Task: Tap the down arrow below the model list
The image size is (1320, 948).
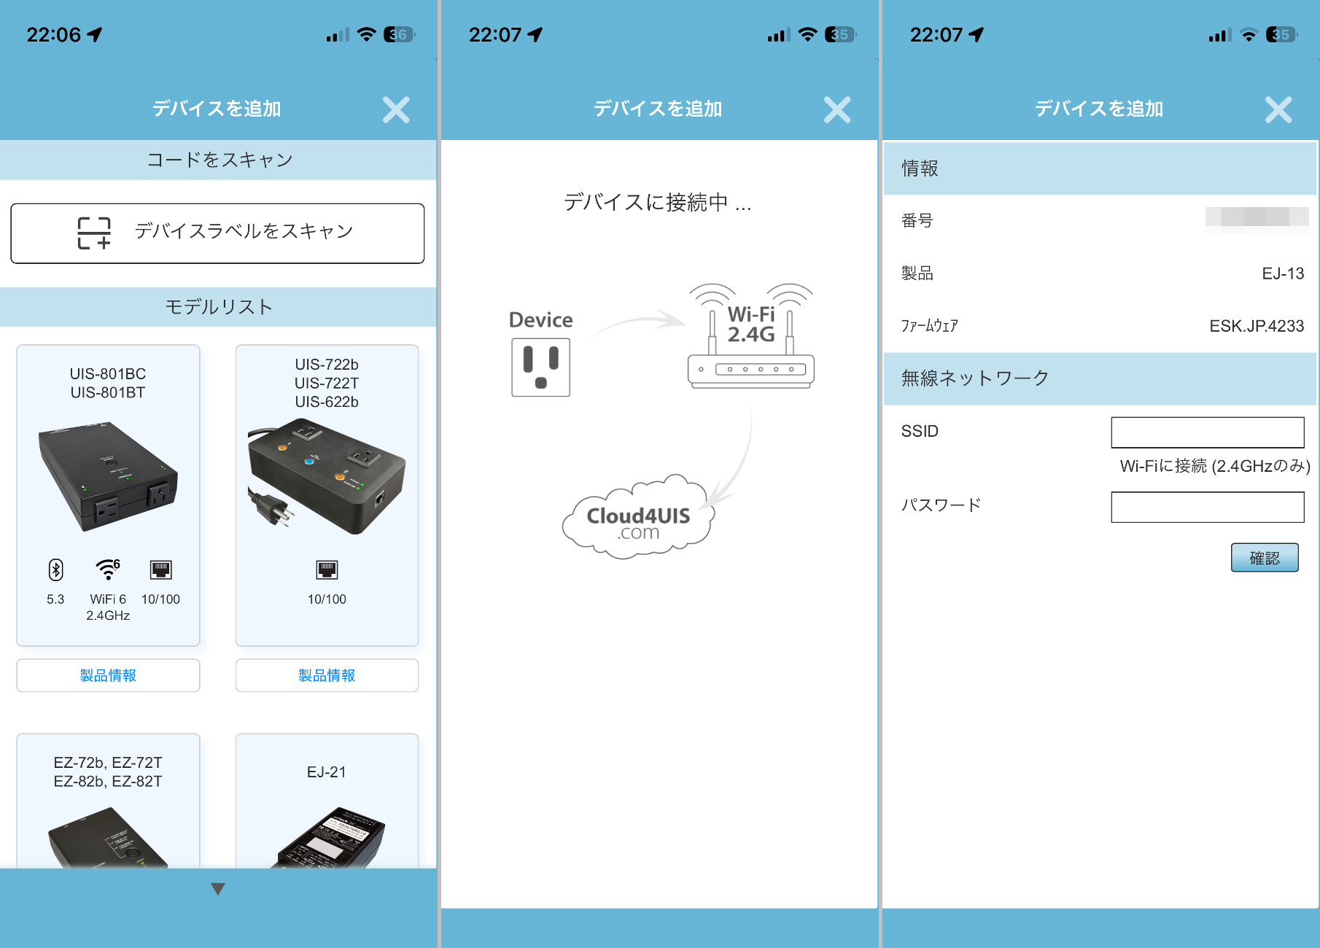Action: (x=217, y=889)
